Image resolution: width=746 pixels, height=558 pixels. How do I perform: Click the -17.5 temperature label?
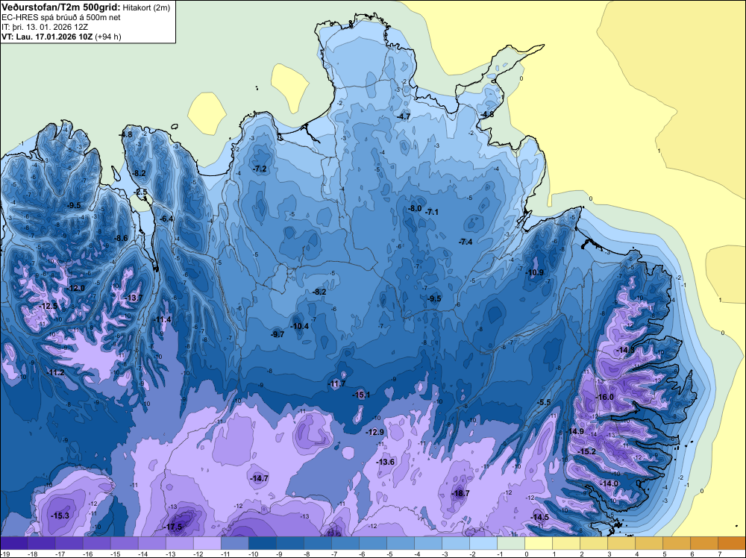coord(173,527)
